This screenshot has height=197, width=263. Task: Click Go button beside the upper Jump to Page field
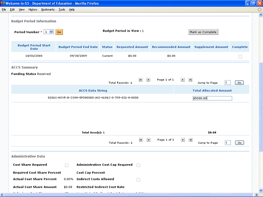tap(240, 83)
